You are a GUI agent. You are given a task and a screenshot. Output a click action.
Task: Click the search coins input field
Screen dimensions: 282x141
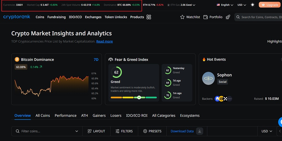coord(259,17)
